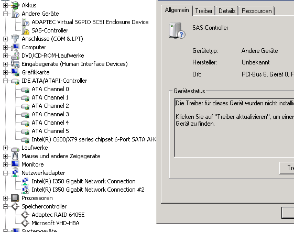Select the SAS-Controller warning icon in tree
The image size is (294, 232).
(x=25, y=30)
